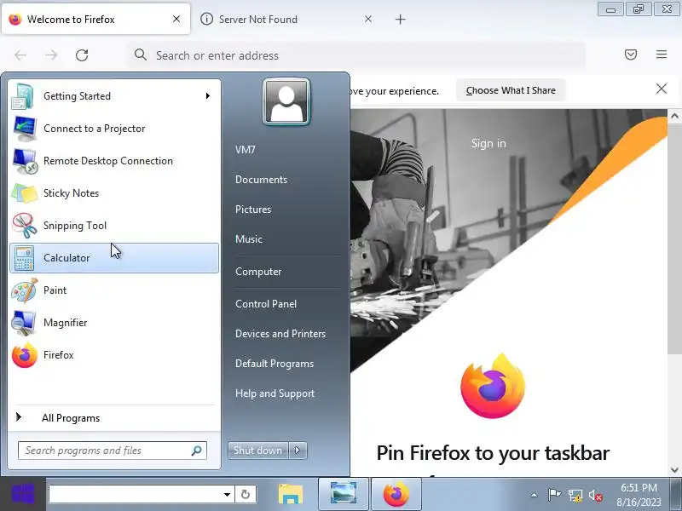The image size is (682, 511).
Task: Click the Windows Start button
Action: pos(23,494)
